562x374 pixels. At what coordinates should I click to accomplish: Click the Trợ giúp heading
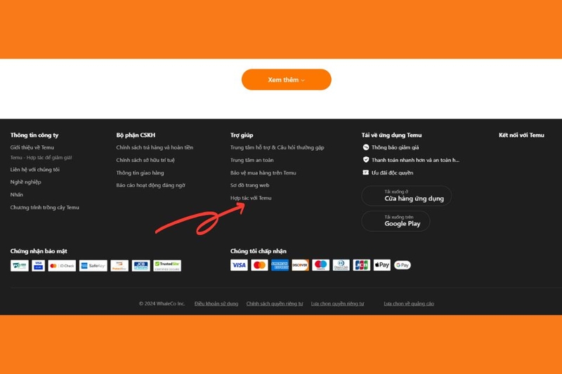(x=242, y=135)
